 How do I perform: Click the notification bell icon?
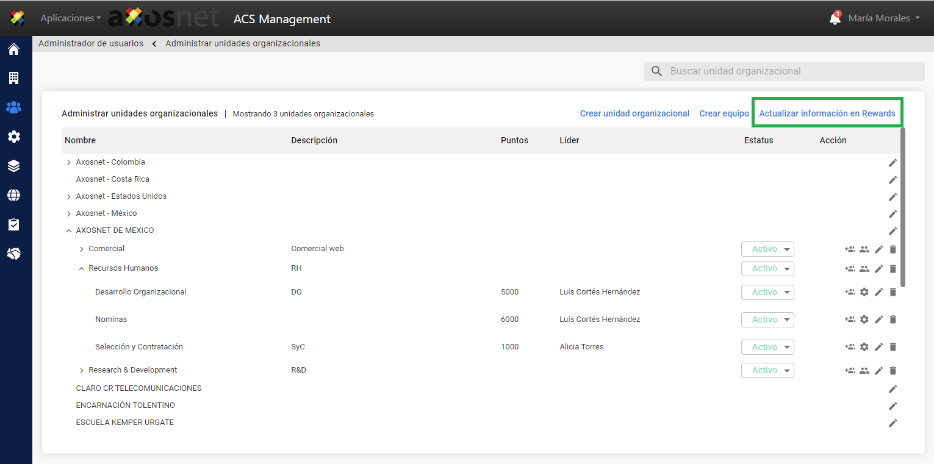click(835, 19)
